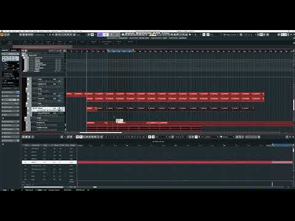The height and width of the screenshot is (221, 295).
Task: Switch to the MIDI Remote lower zone tab
Action: coord(80,190)
